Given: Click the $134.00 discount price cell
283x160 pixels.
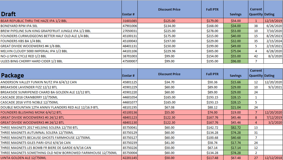Looking at the screenshot, I should click(x=169, y=26).
